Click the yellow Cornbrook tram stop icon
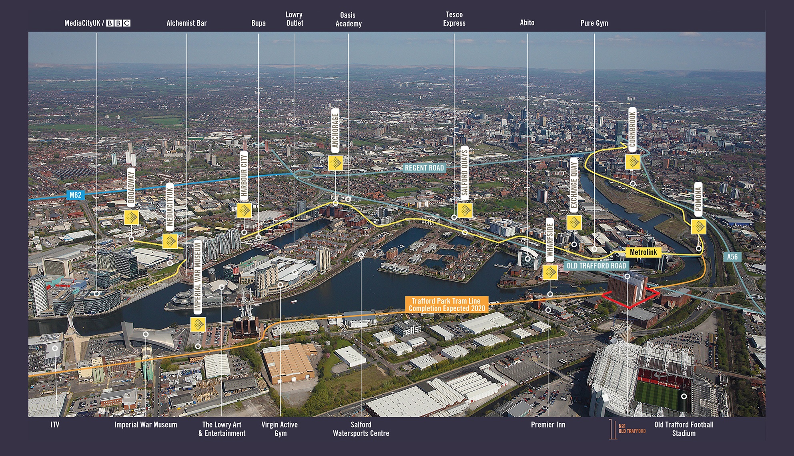The width and height of the screenshot is (794, 456). pyautogui.click(x=633, y=162)
